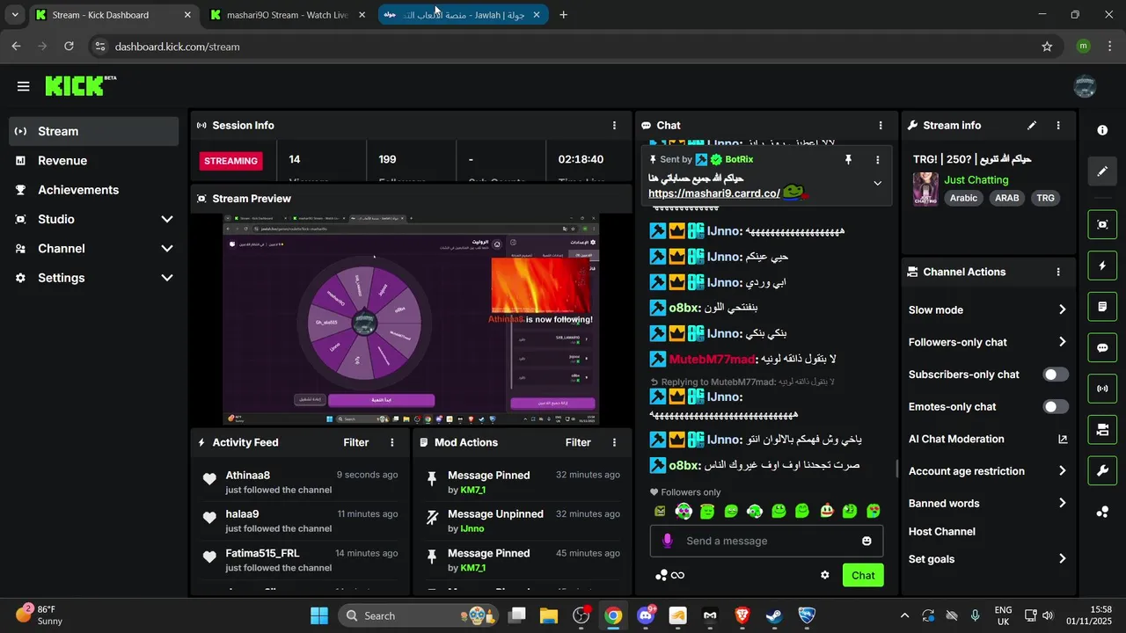Screen dimensions: 1126x633
Task: Open chat settings gear icon
Action: click(825, 575)
